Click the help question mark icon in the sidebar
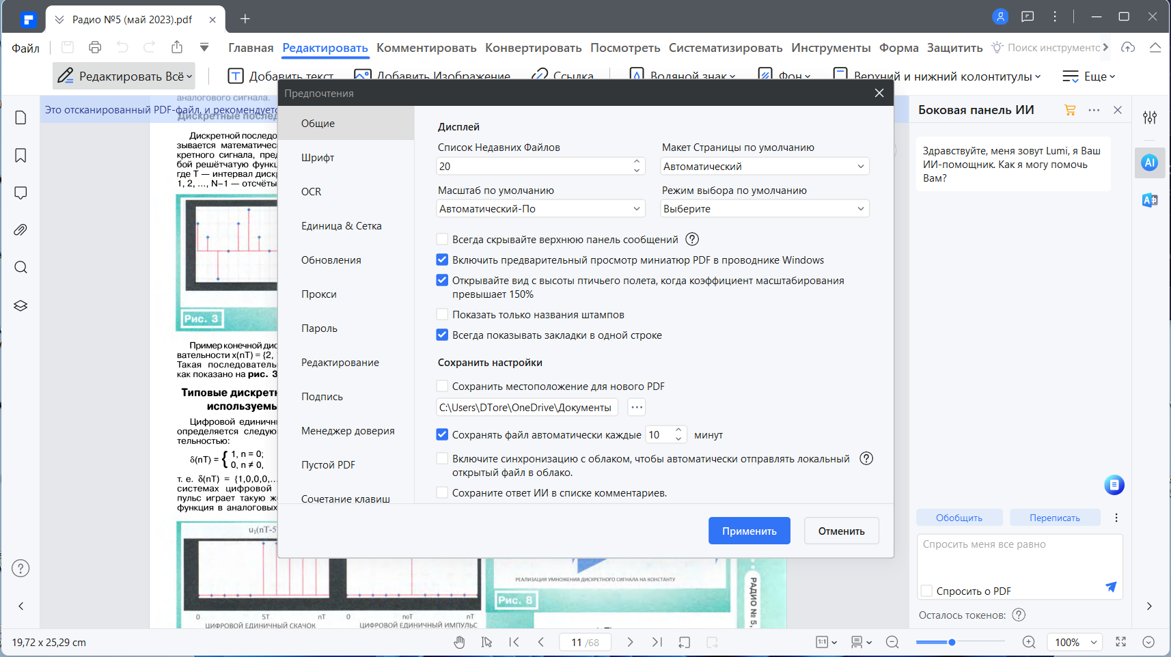Viewport: 1171px width, 657px height. click(20, 568)
